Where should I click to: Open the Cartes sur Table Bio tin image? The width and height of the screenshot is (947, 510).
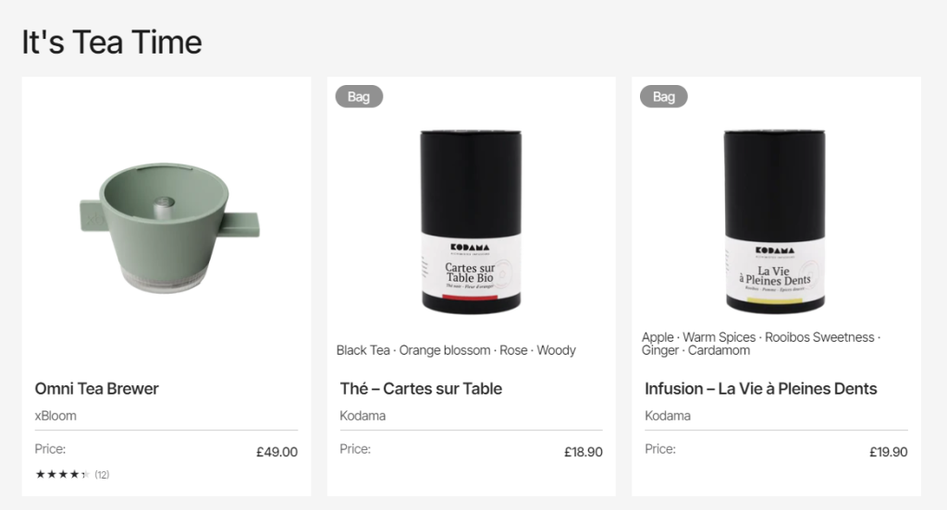coord(471,222)
